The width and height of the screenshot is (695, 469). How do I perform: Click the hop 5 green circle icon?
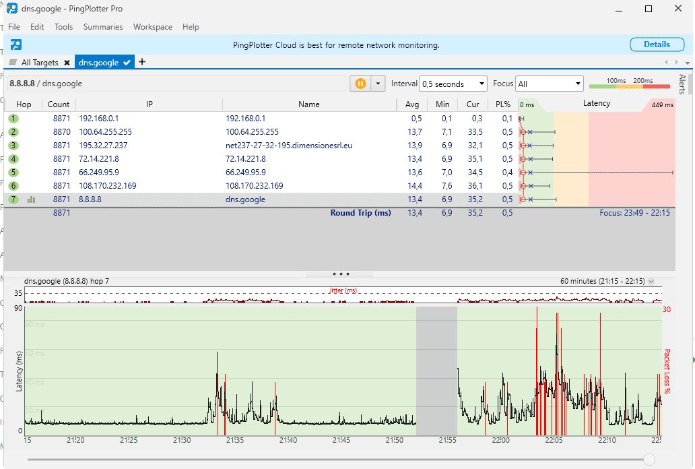pos(13,173)
